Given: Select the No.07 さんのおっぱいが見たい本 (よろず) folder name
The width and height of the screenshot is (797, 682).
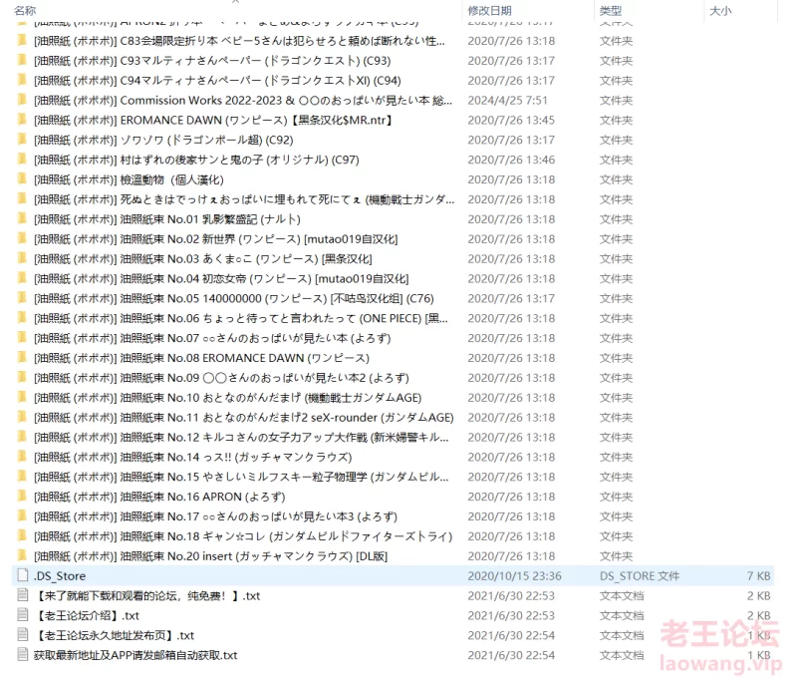Looking at the screenshot, I should click(x=212, y=338).
